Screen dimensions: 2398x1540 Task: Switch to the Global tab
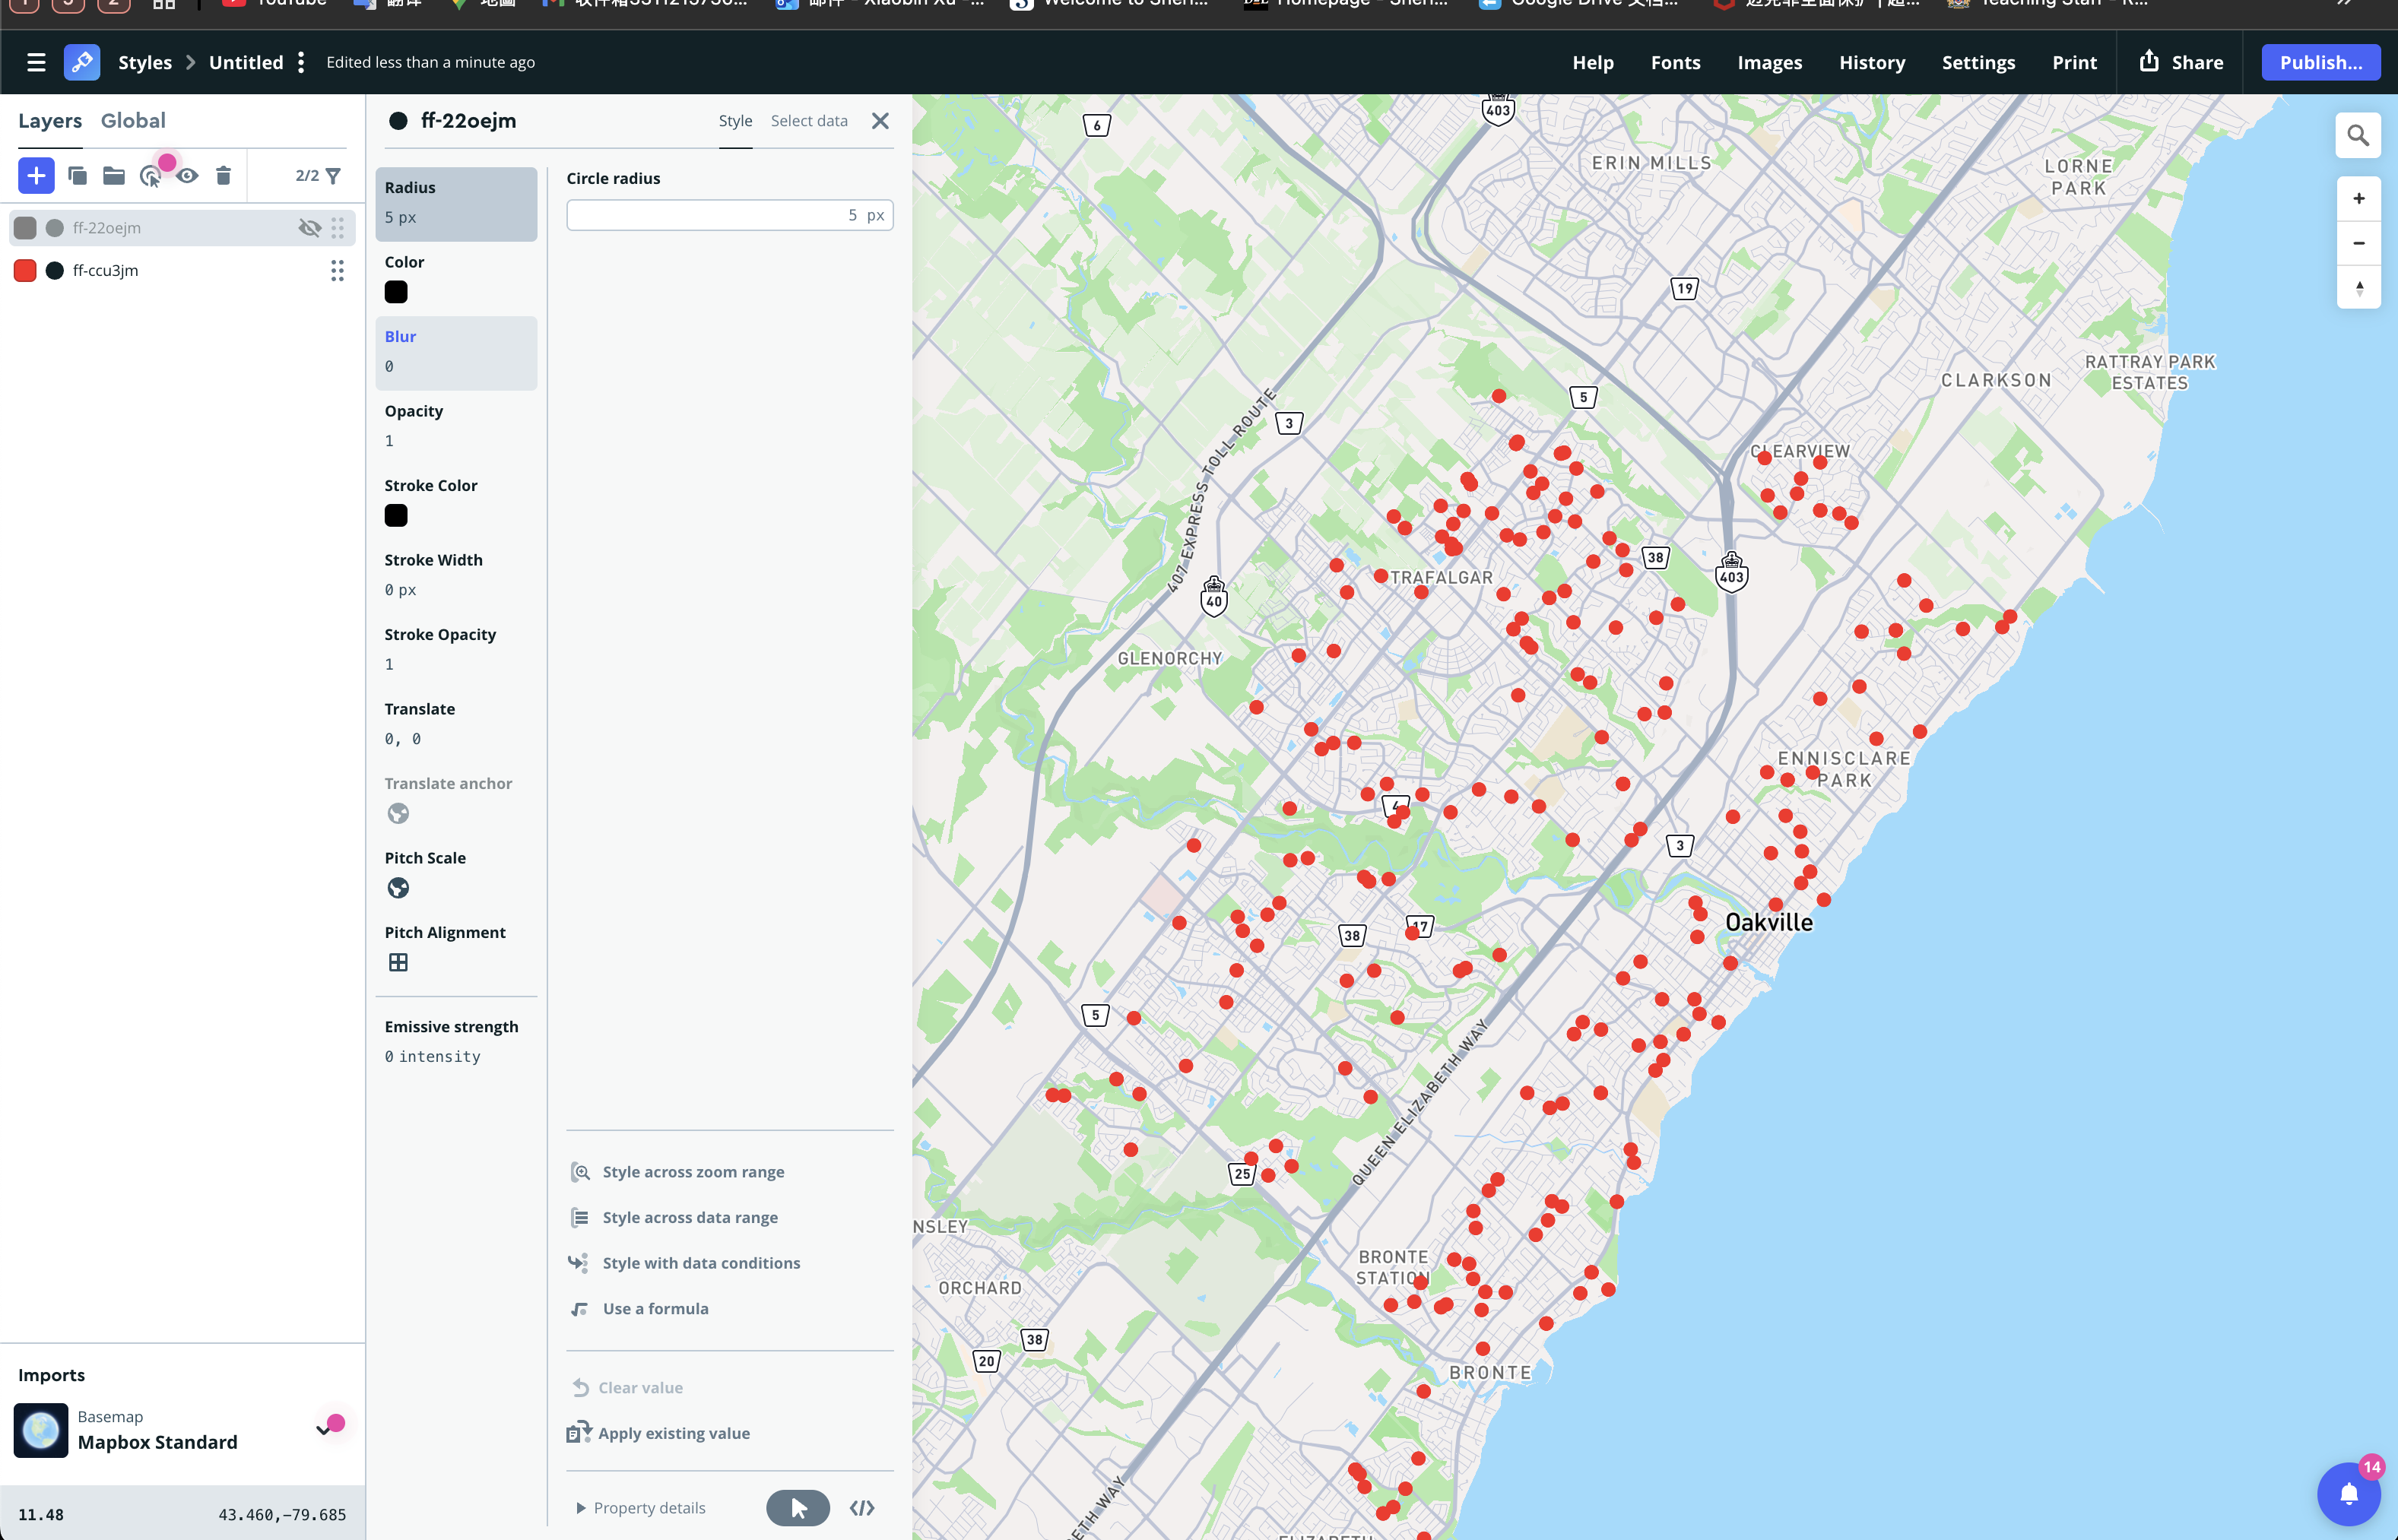[x=133, y=121]
